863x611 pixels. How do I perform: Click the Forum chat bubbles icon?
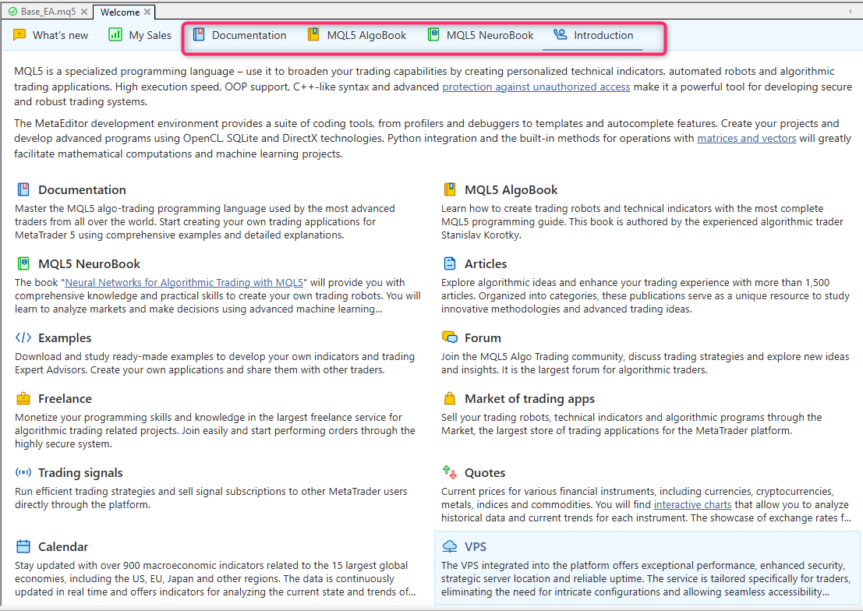450,337
